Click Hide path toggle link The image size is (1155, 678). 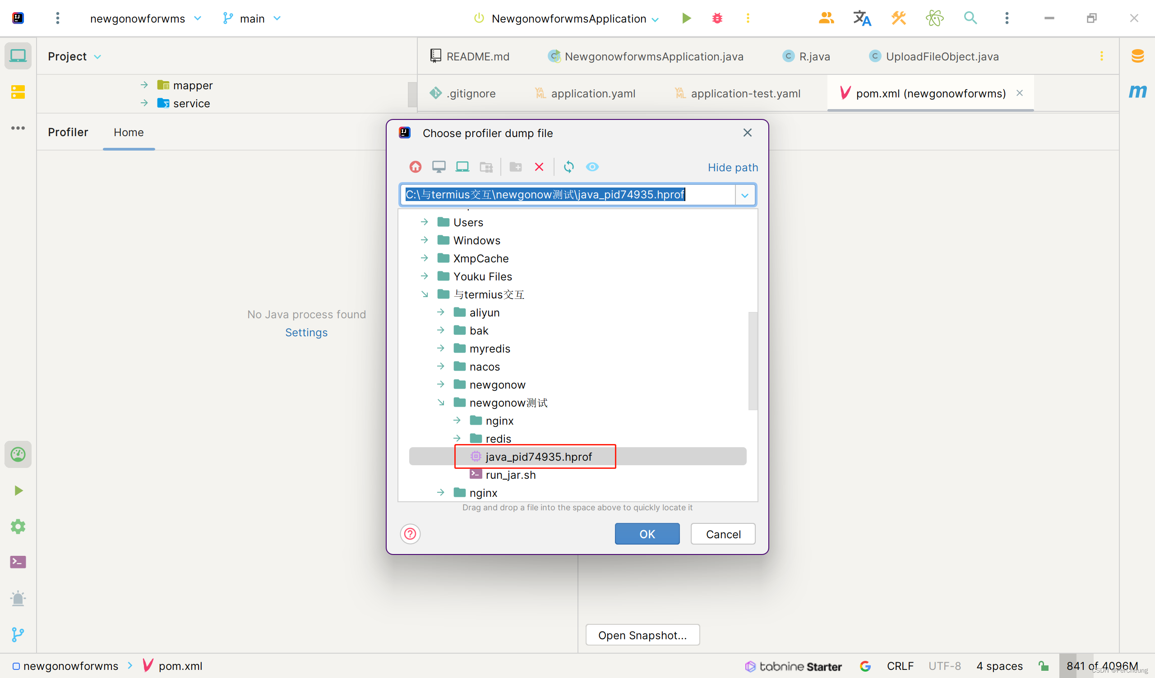click(732, 168)
